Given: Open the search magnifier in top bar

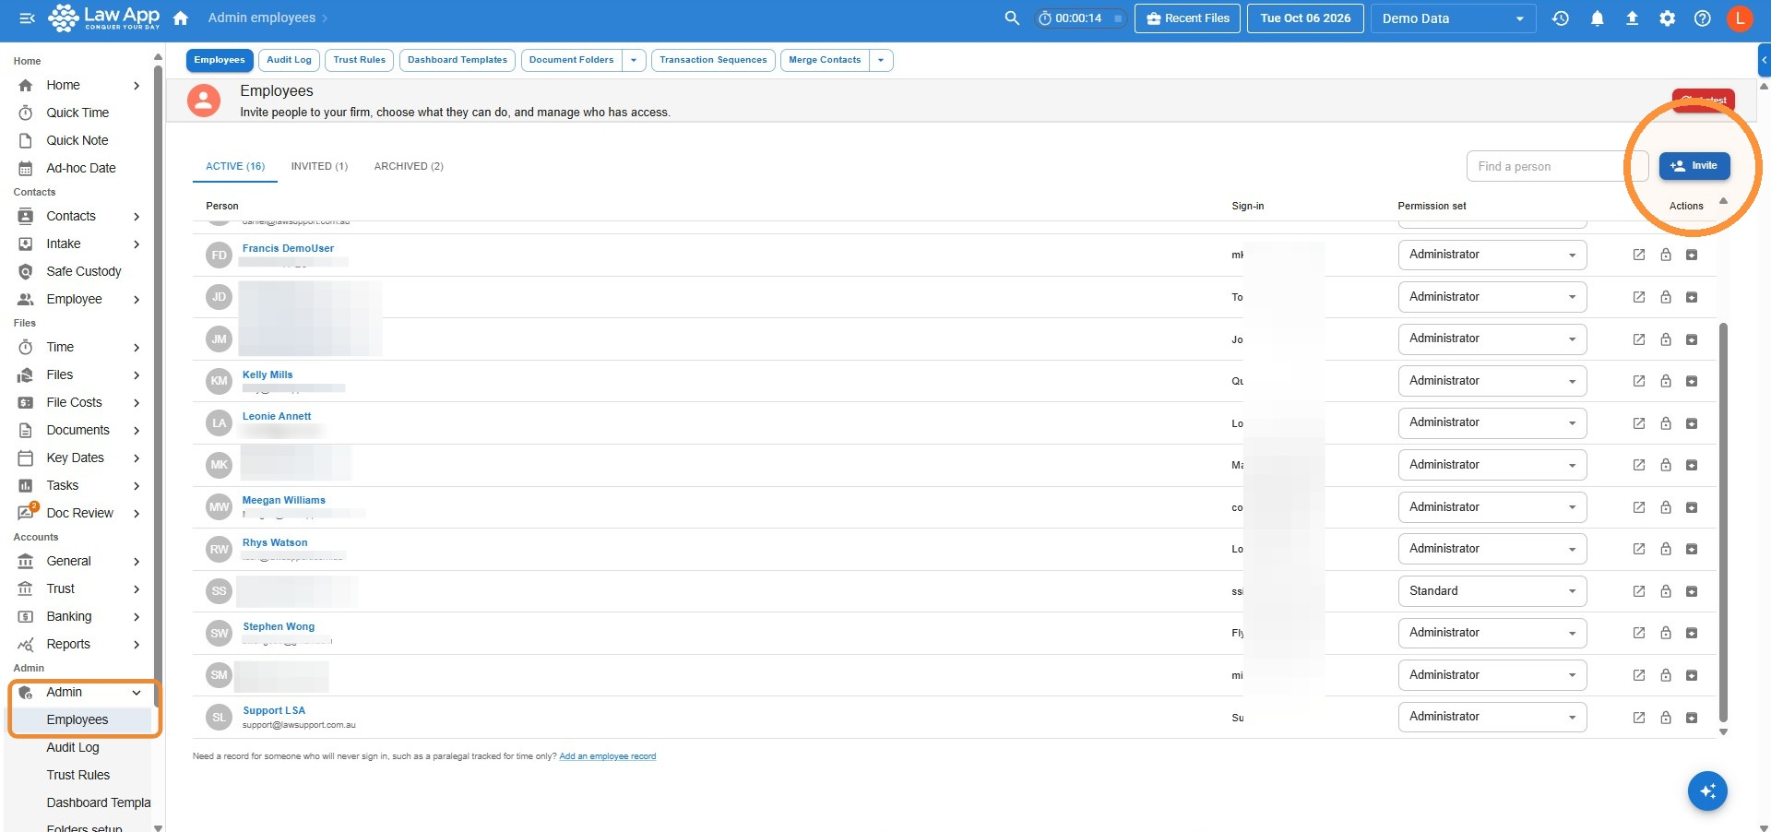Looking at the screenshot, I should click(1012, 18).
